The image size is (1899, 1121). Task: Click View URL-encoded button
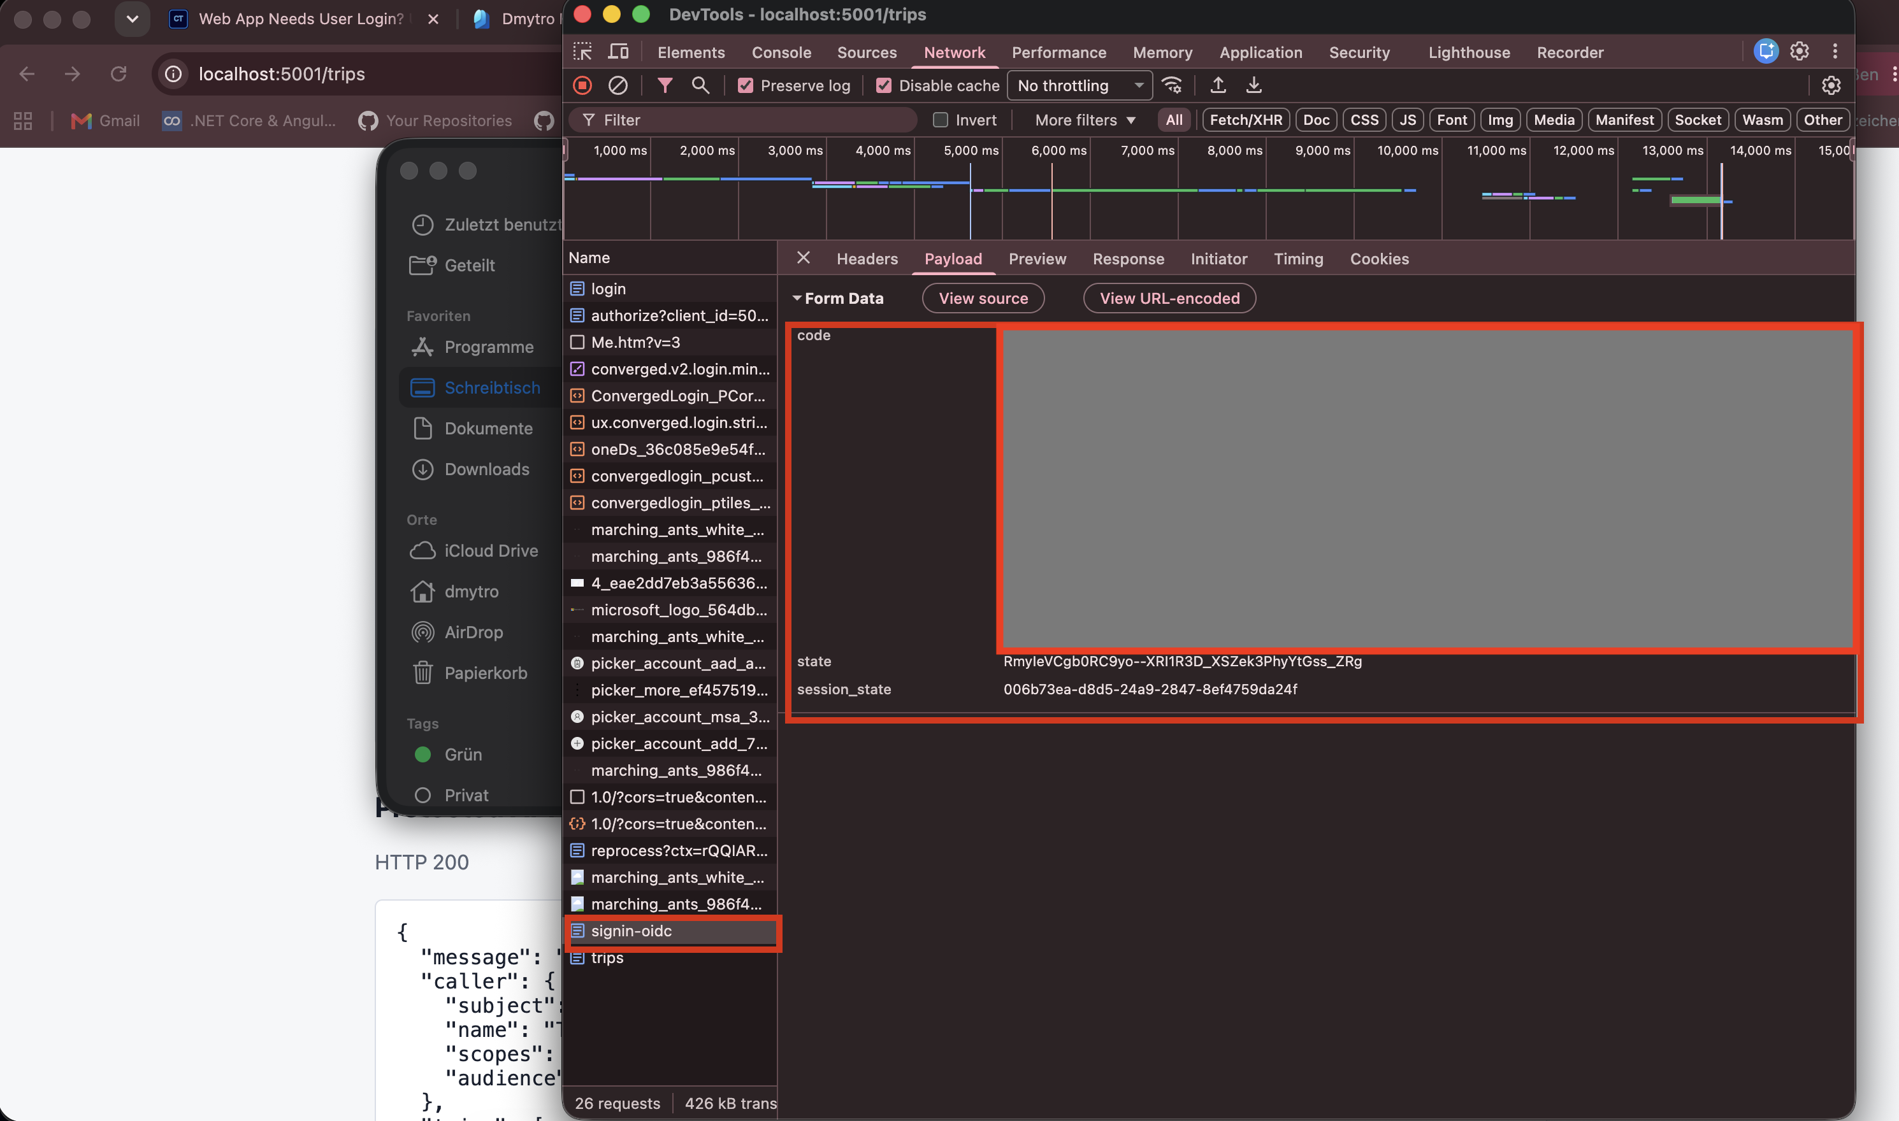pos(1169,298)
